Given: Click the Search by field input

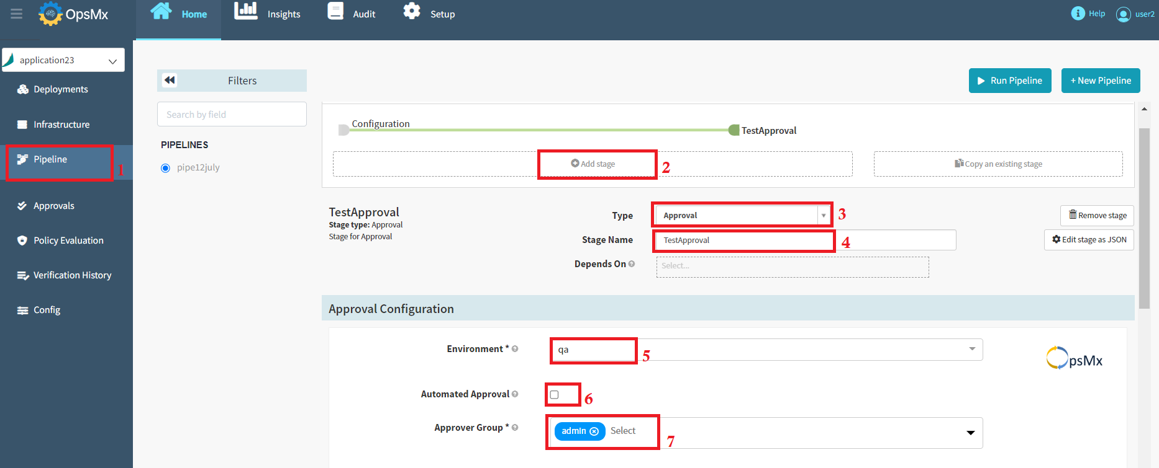Looking at the screenshot, I should pyautogui.click(x=232, y=115).
